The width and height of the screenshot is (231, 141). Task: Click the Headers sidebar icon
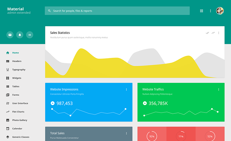coord(8,61)
